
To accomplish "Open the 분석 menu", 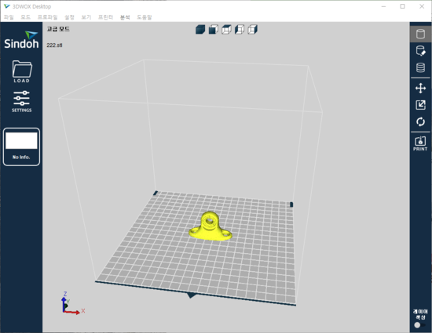I will pyautogui.click(x=125, y=17).
